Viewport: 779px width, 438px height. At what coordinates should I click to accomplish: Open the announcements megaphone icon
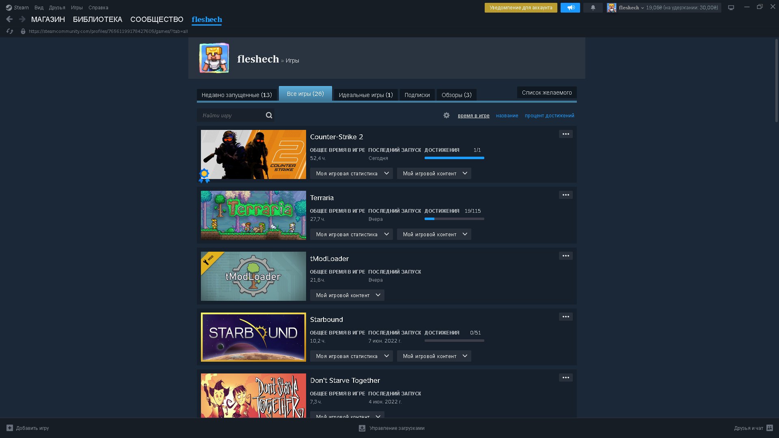pyautogui.click(x=570, y=8)
